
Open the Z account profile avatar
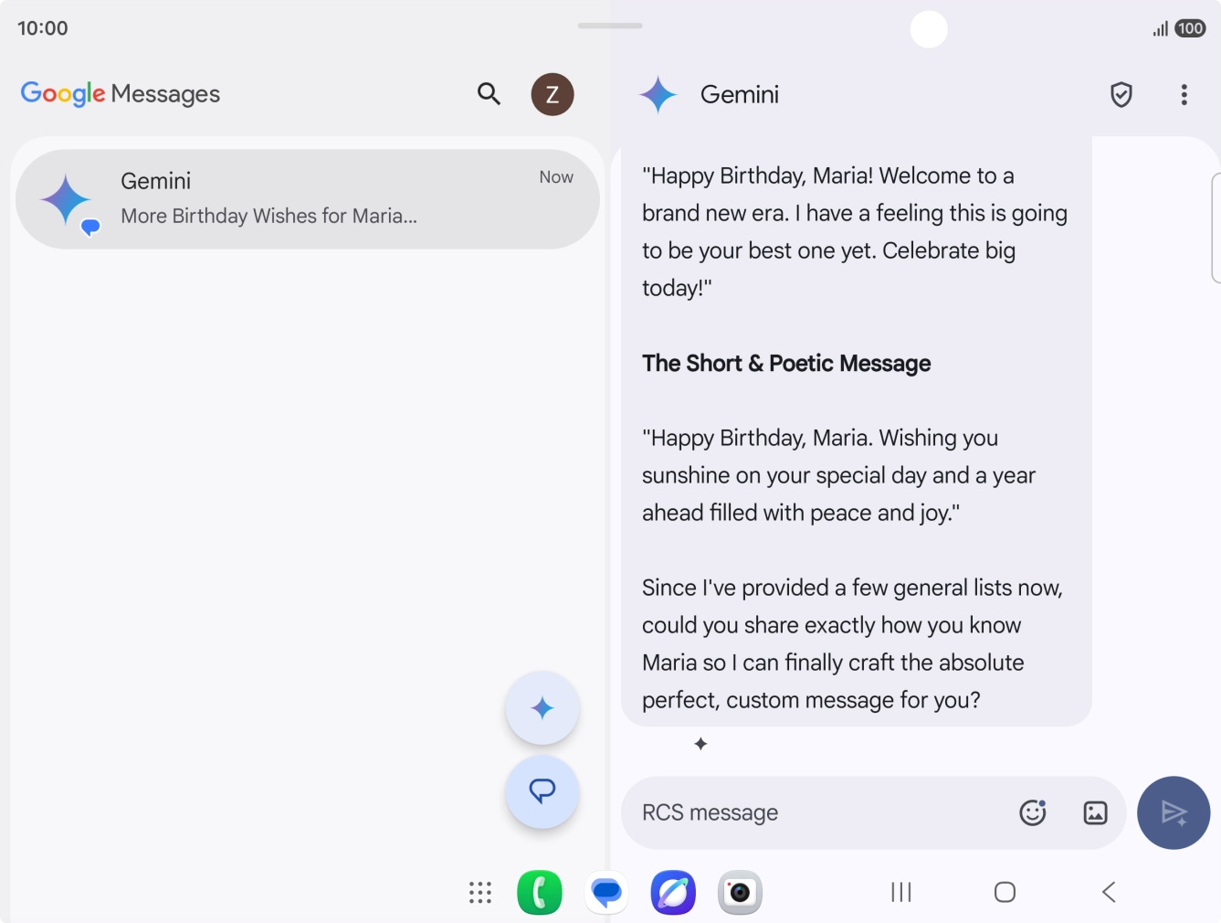(553, 94)
